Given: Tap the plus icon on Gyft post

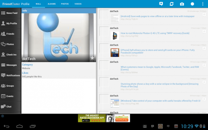Looking at the screenshot, I should (x=204, y=48).
